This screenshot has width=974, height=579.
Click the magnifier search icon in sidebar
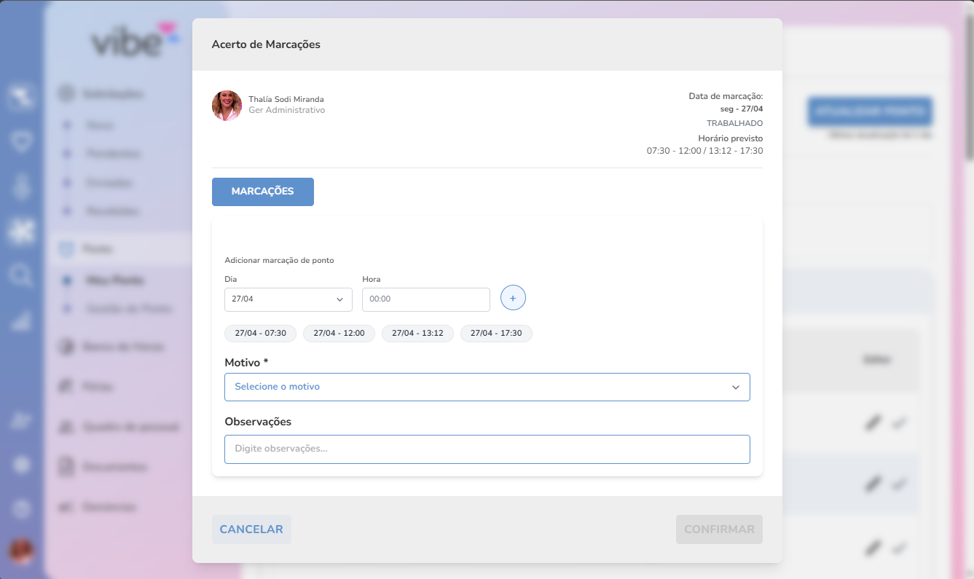click(21, 275)
